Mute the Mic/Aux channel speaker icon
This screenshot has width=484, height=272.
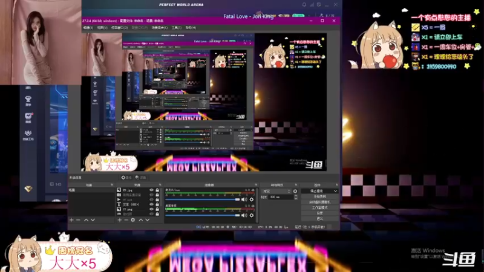coord(244,199)
